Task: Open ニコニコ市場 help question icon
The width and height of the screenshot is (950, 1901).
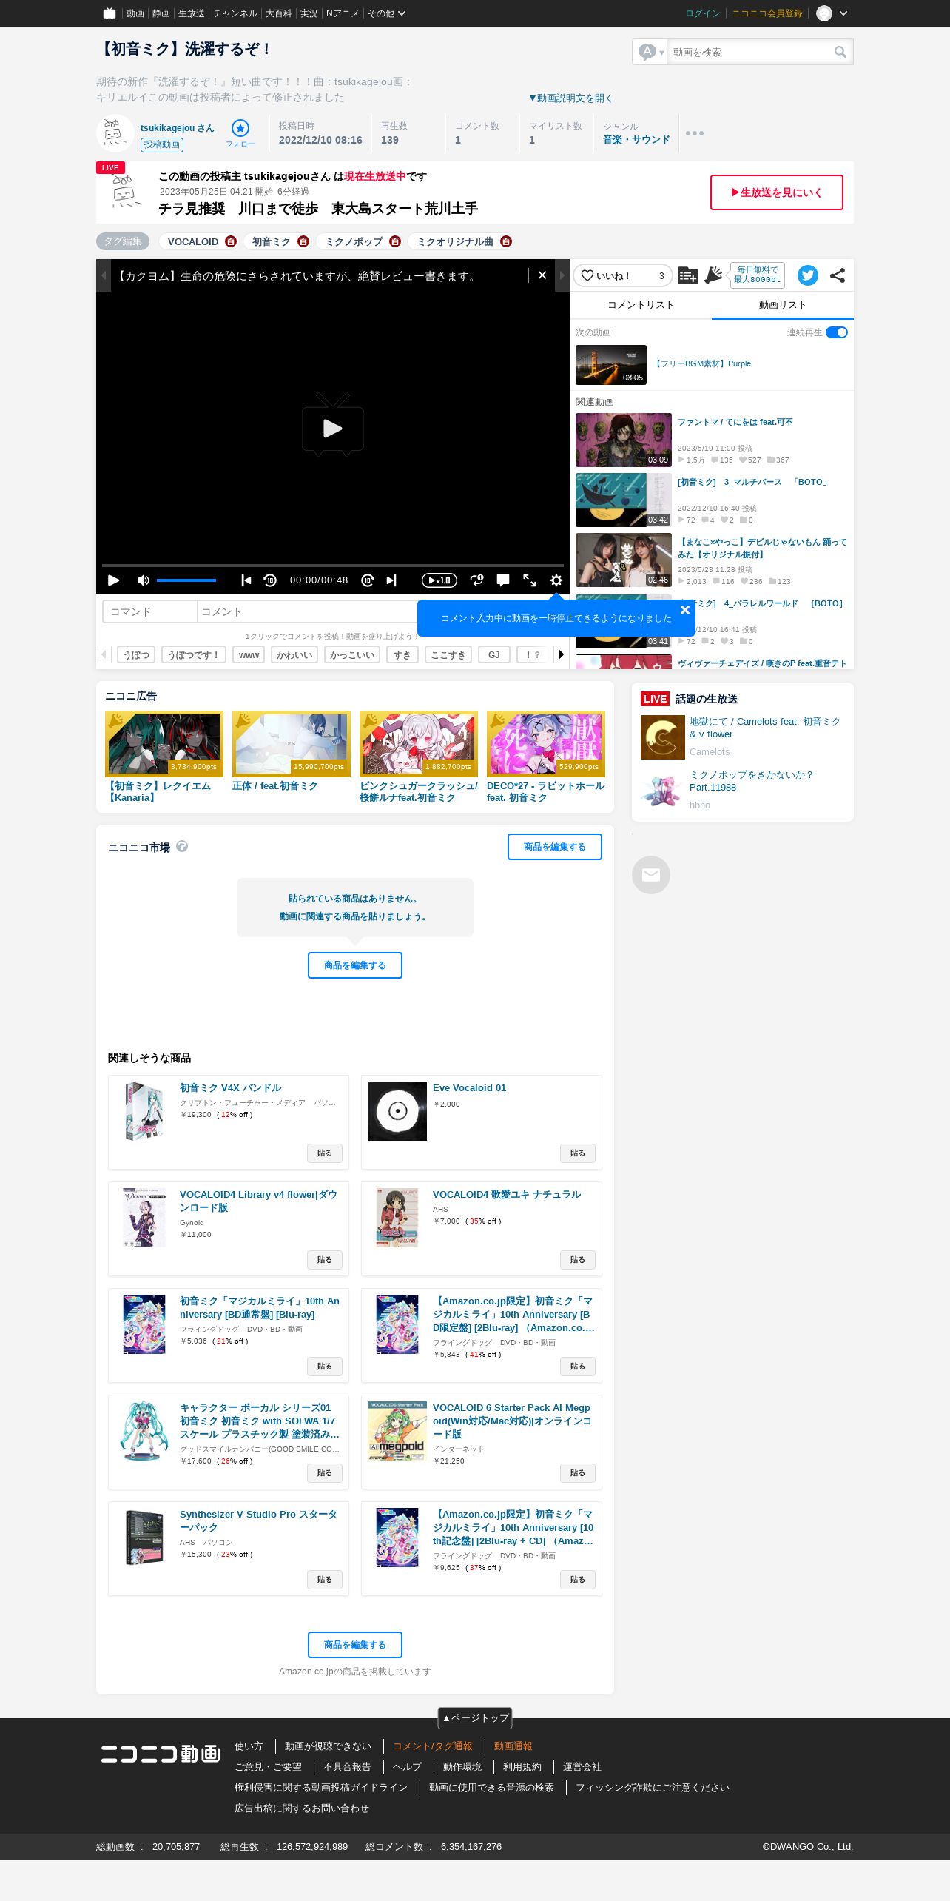Action: (182, 846)
